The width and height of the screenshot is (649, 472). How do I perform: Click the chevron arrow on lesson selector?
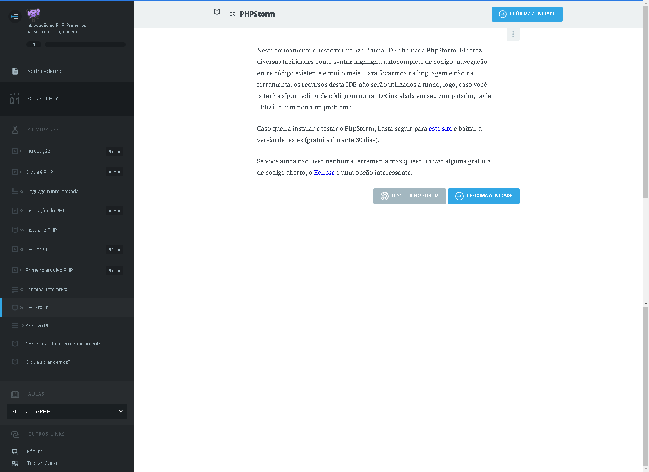pyautogui.click(x=120, y=411)
